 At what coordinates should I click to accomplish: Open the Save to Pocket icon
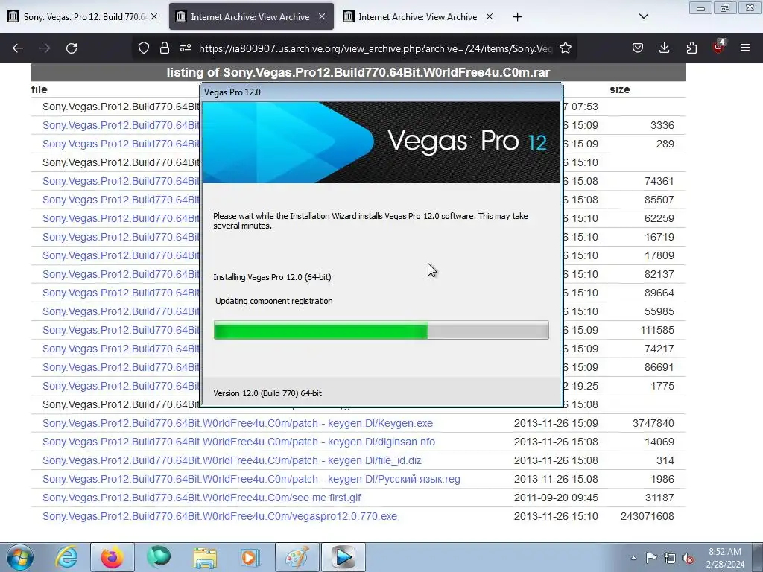(x=638, y=48)
